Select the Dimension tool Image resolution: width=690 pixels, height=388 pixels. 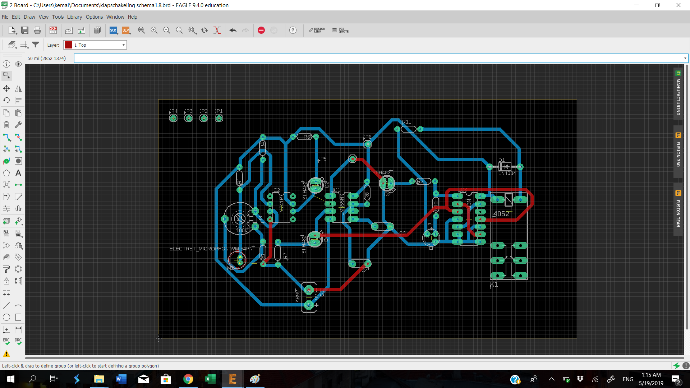pyautogui.click(x=18, y=329)
